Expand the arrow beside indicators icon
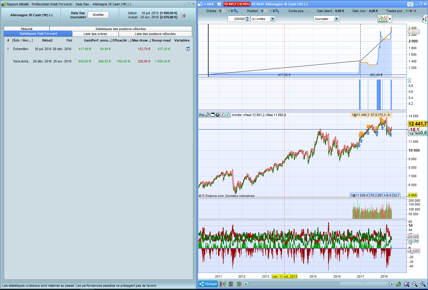This screenshot has width=428, height=290. (390, 19)
